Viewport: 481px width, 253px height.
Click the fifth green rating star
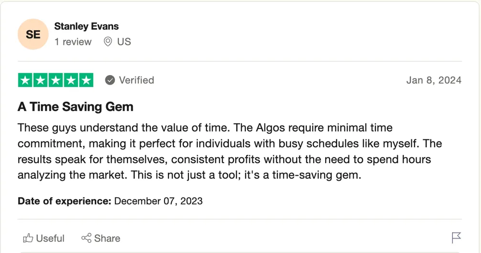(86, 80)
